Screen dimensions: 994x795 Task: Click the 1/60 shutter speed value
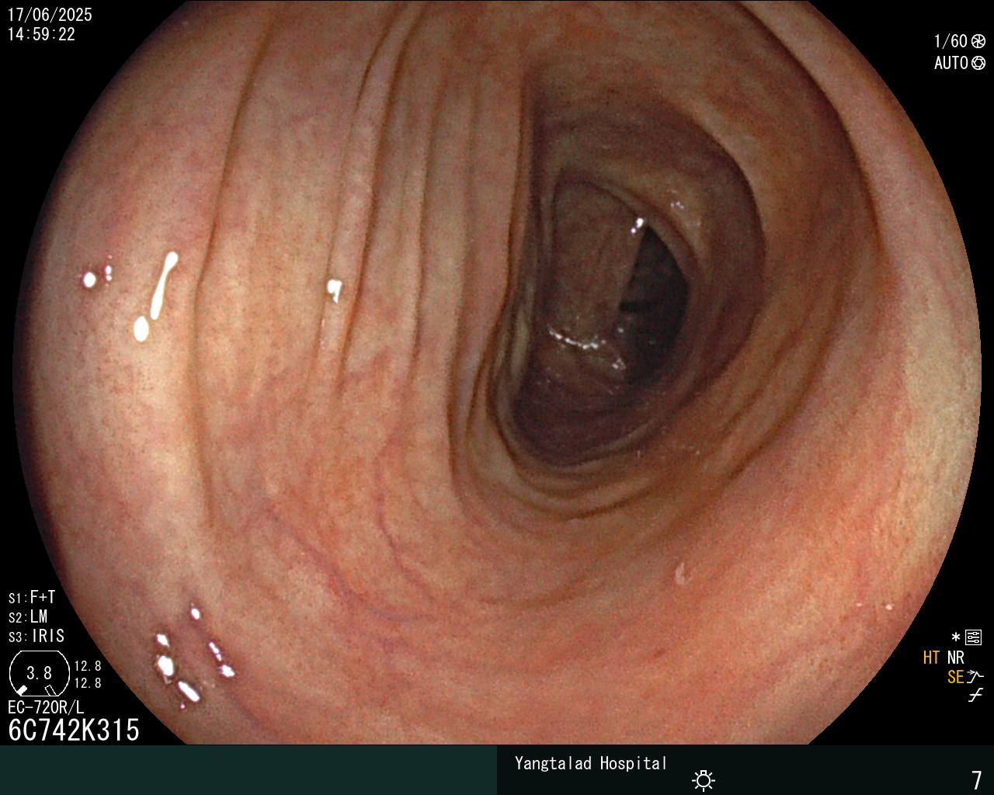pos(951,41)
